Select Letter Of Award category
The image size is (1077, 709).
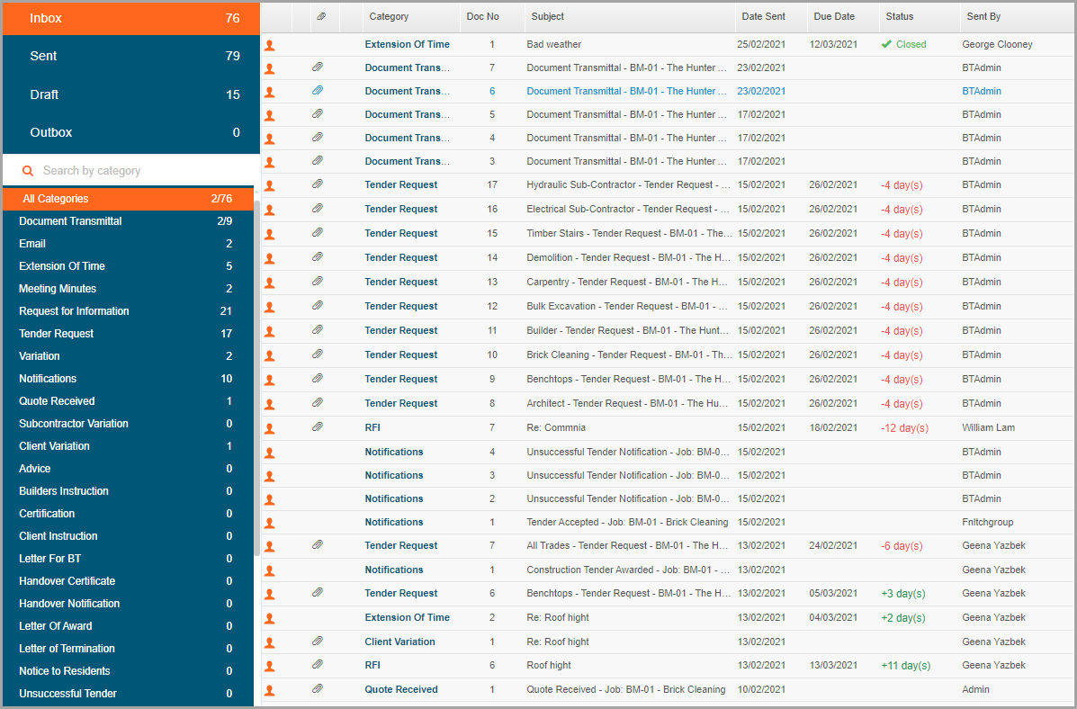128,626
